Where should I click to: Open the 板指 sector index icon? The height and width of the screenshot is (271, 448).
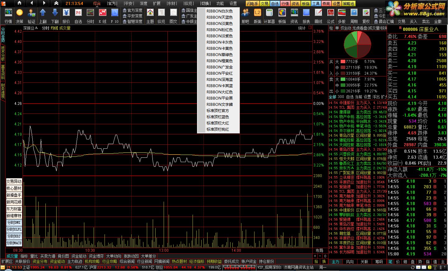(282, 16)
